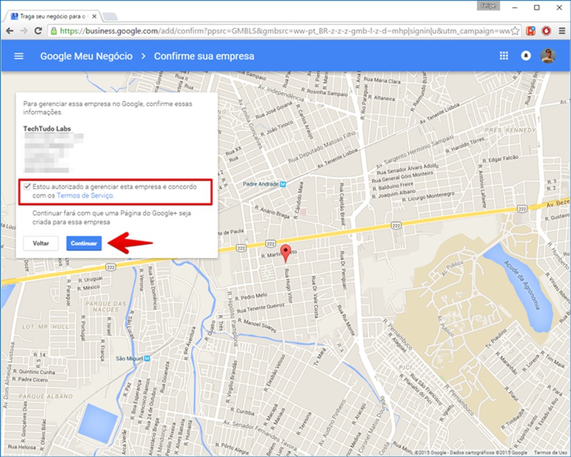Click the URL address bar

pyautogui.click(x=284, y=31)
